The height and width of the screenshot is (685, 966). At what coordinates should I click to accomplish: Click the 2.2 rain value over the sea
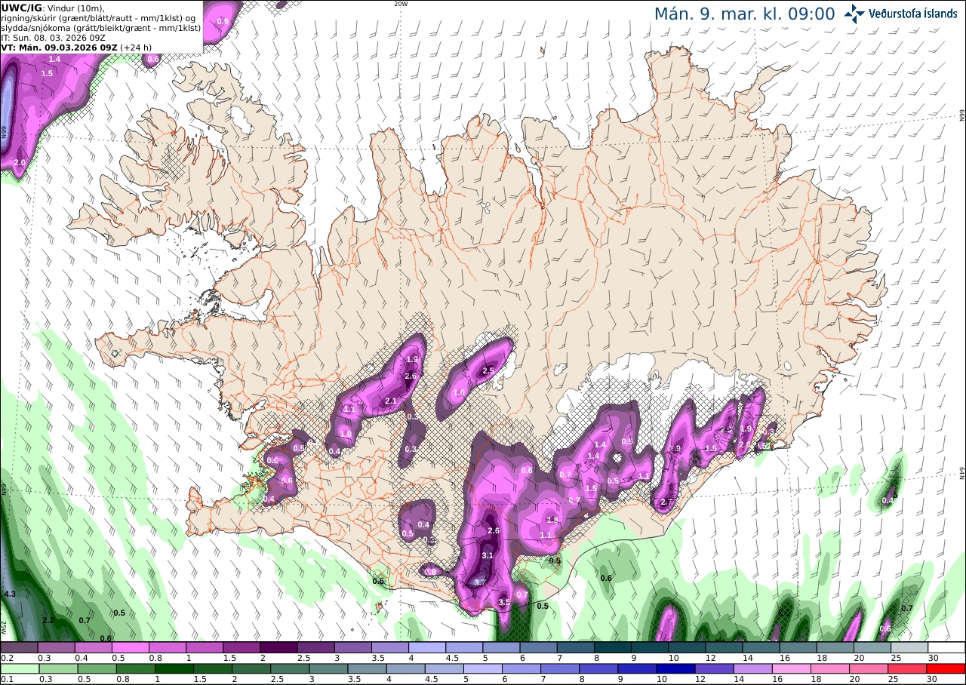(48, 620)
